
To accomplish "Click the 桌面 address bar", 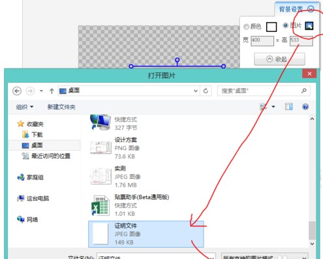I will point(129,91).
